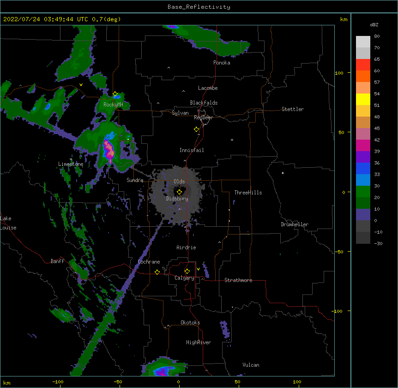Click the Sylvan city label
This screenshot has height=388, width=398.
pos(180,113)
